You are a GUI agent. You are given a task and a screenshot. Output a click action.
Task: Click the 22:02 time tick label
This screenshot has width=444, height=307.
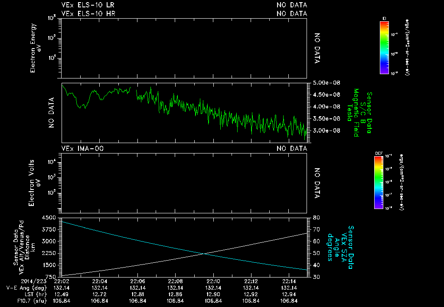[x=62, y=281]
